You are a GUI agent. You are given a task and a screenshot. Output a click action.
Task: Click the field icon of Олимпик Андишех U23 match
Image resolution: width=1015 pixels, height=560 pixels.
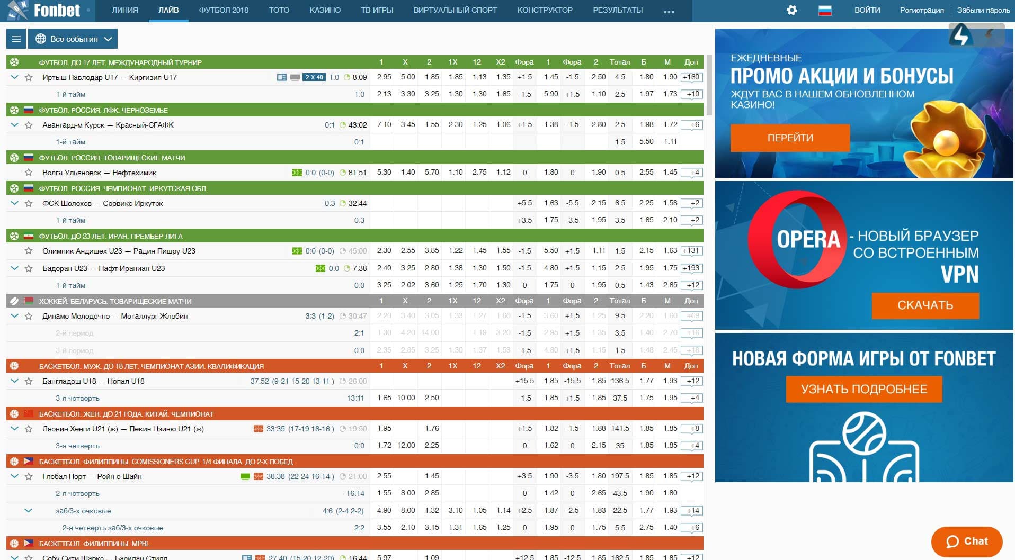click(297, 251)
